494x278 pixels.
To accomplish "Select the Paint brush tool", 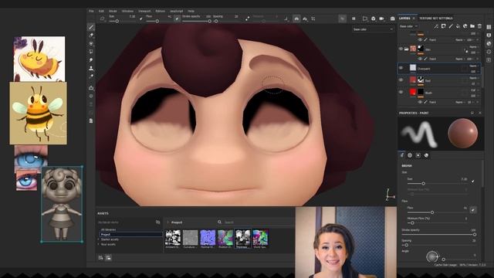I will click(91, 27).
